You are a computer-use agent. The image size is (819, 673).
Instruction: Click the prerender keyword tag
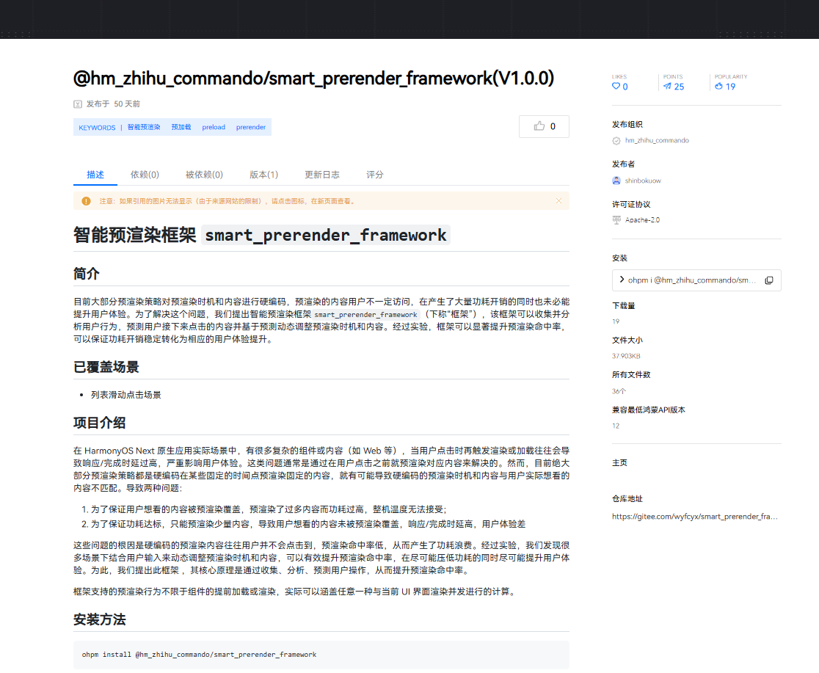tap(251, 127)
